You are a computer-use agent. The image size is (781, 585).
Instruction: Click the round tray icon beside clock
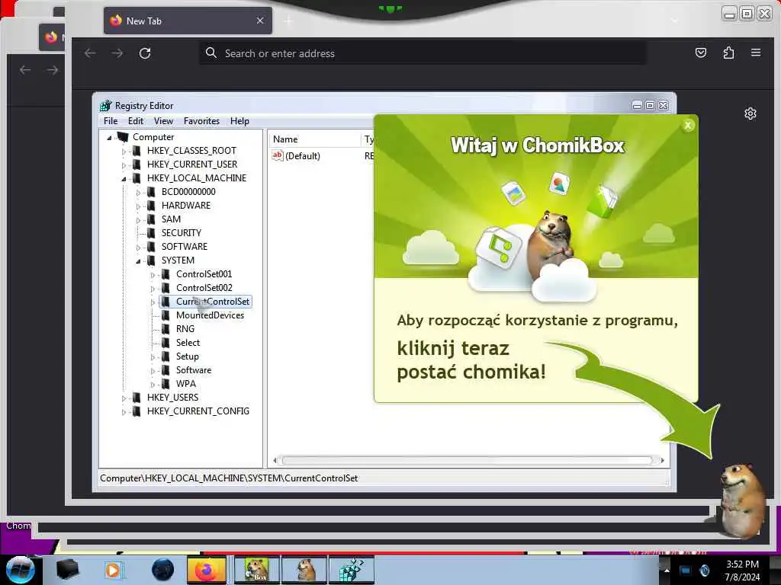[705, 571]
